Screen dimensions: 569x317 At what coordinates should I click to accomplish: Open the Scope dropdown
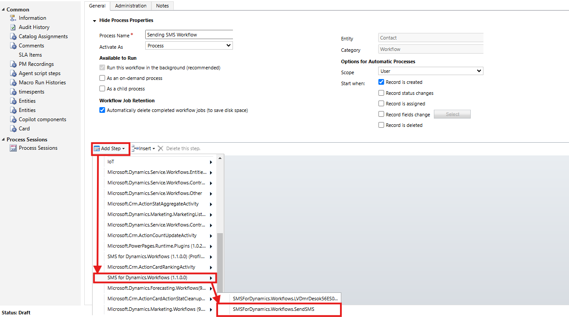click(430, 71)
